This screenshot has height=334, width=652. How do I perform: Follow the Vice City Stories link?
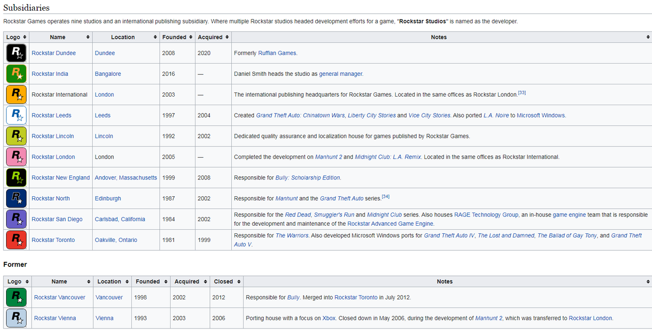(429, 115)
